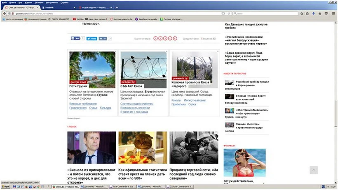Open the black-and-white crowd article image
Screen dimensions: 338x190
point(194,148)
